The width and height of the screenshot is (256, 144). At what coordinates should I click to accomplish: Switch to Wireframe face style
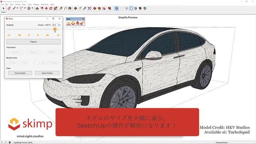(126, 8)
